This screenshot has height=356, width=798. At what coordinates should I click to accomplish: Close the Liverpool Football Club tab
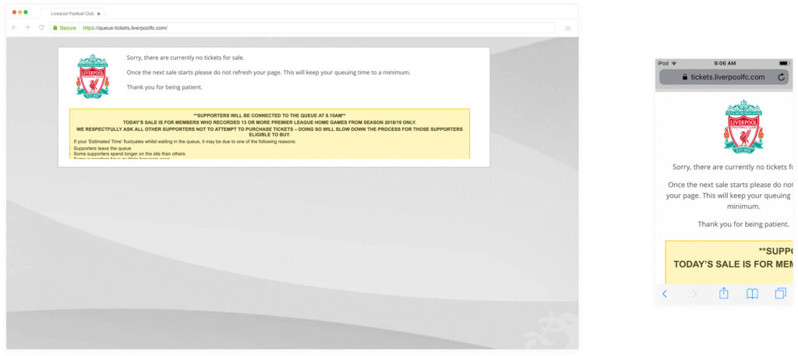[x=99, y=13]
